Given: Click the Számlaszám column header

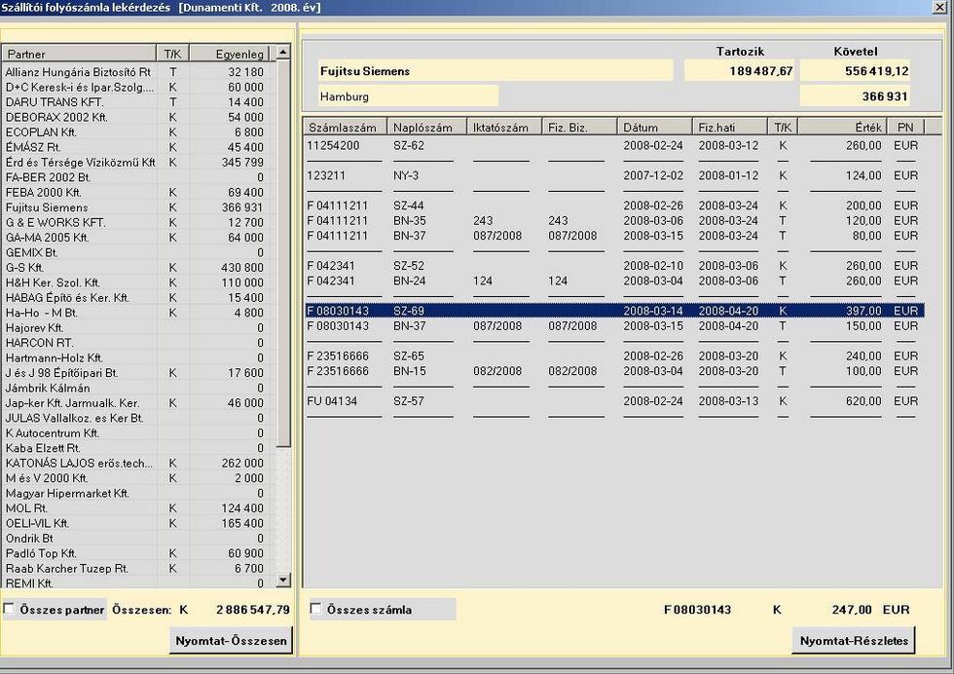Looking at the screenshot, I should click(345, 128).
